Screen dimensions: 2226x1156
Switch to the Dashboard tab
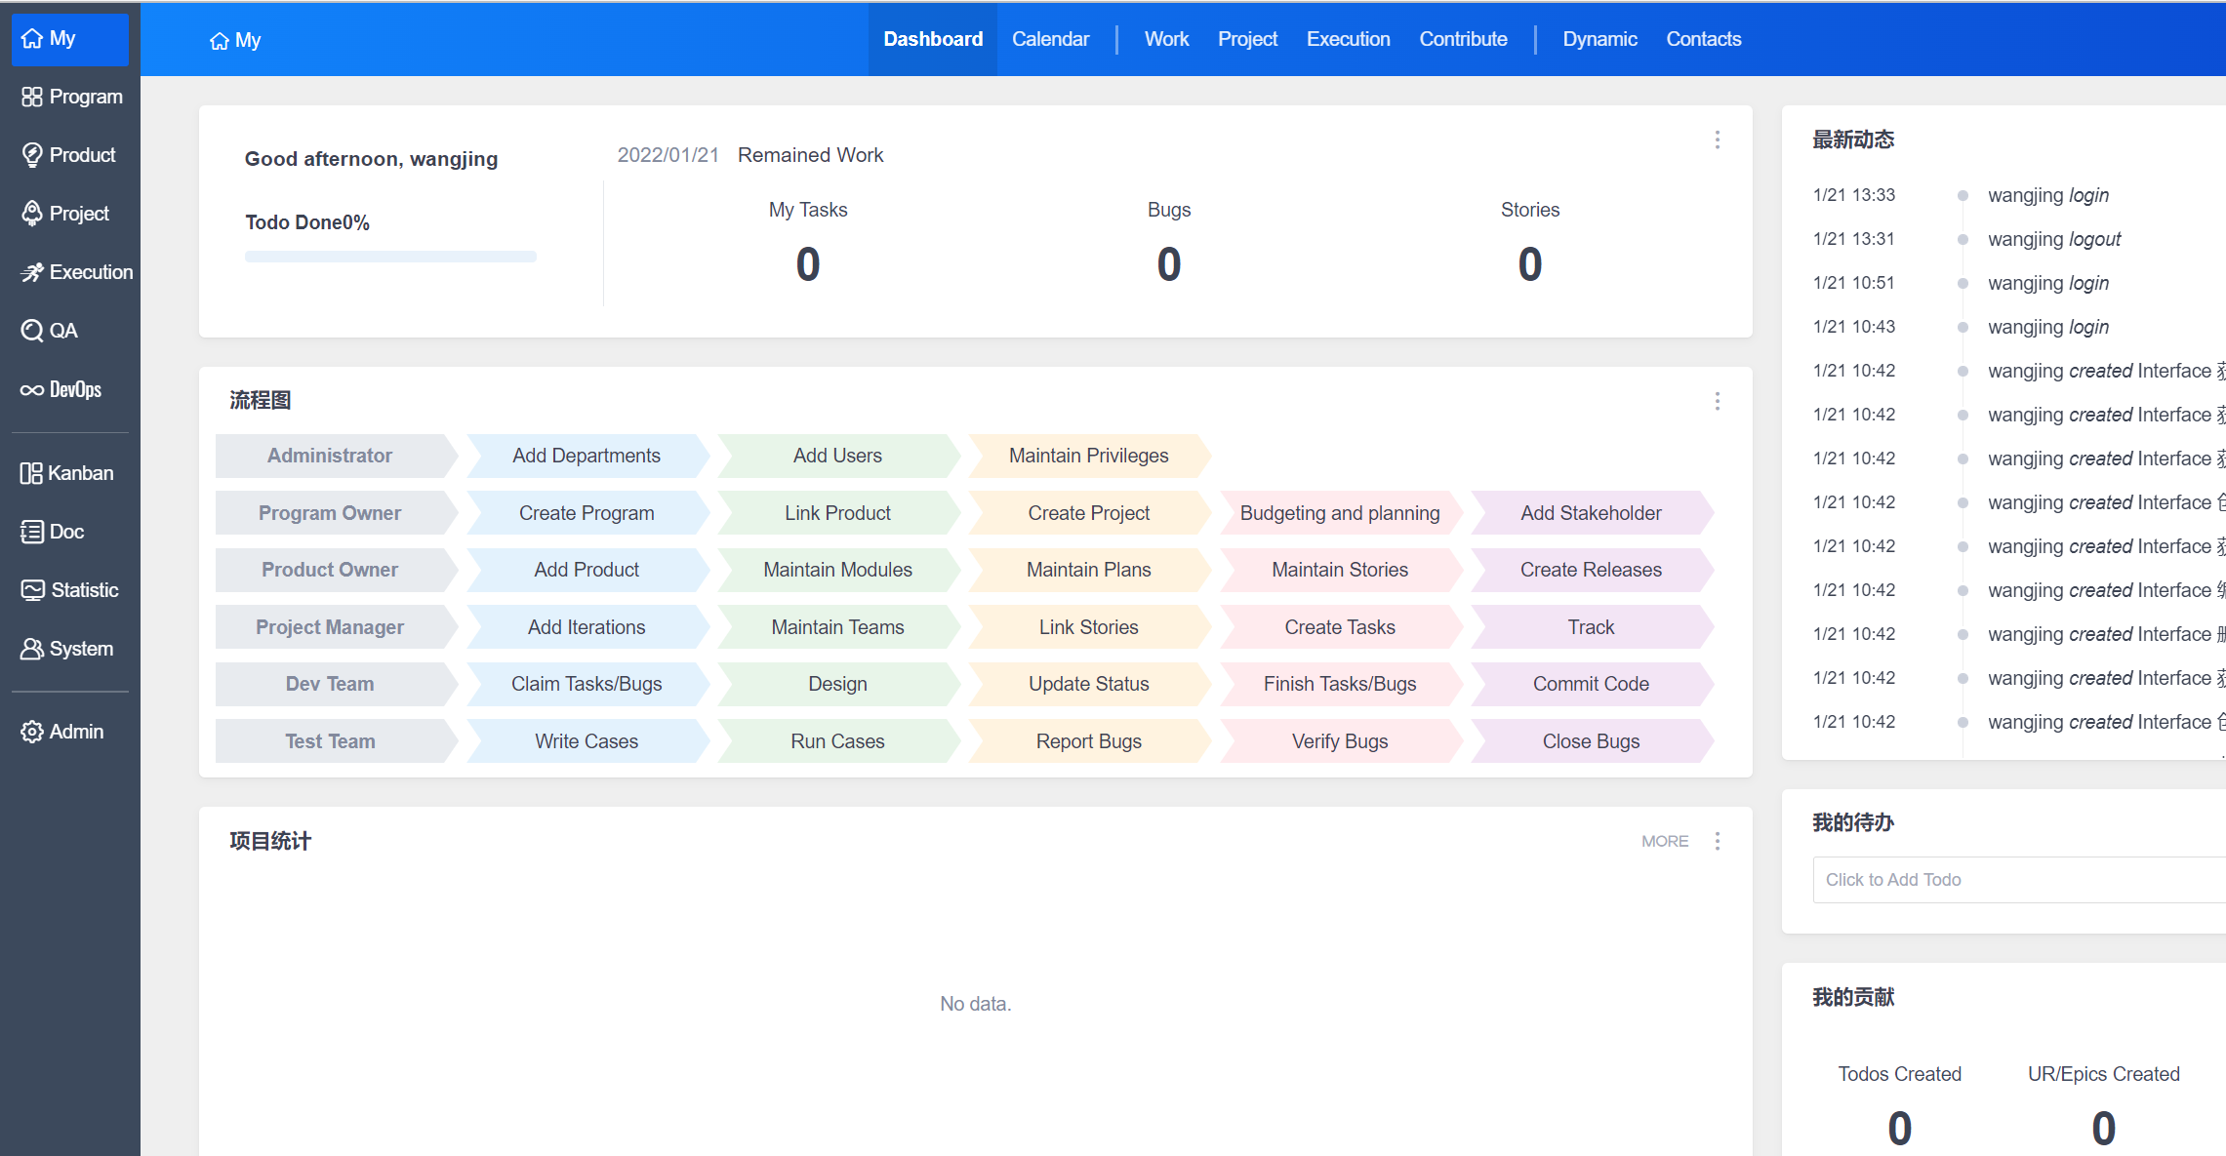(x=933, y=39)
